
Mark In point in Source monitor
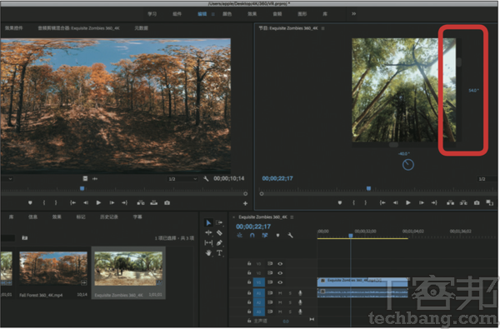(44, 202)
